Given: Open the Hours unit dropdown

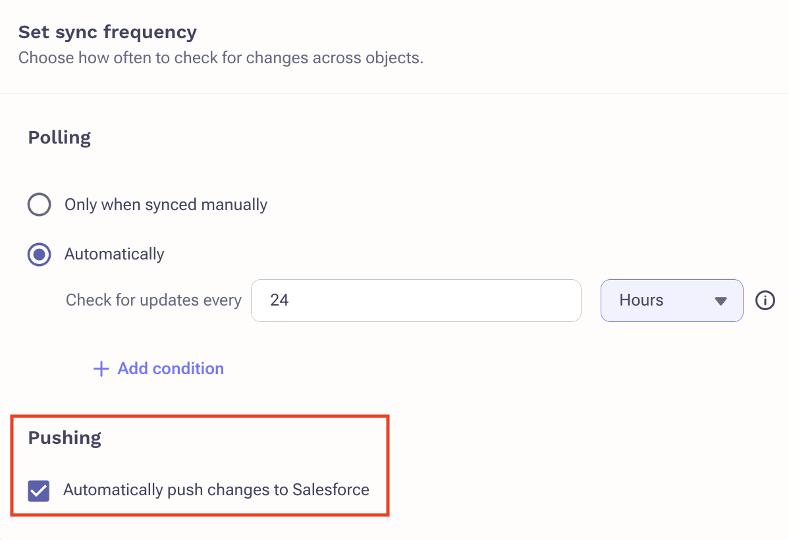Looking at the screenshot, I should (672, 300).
